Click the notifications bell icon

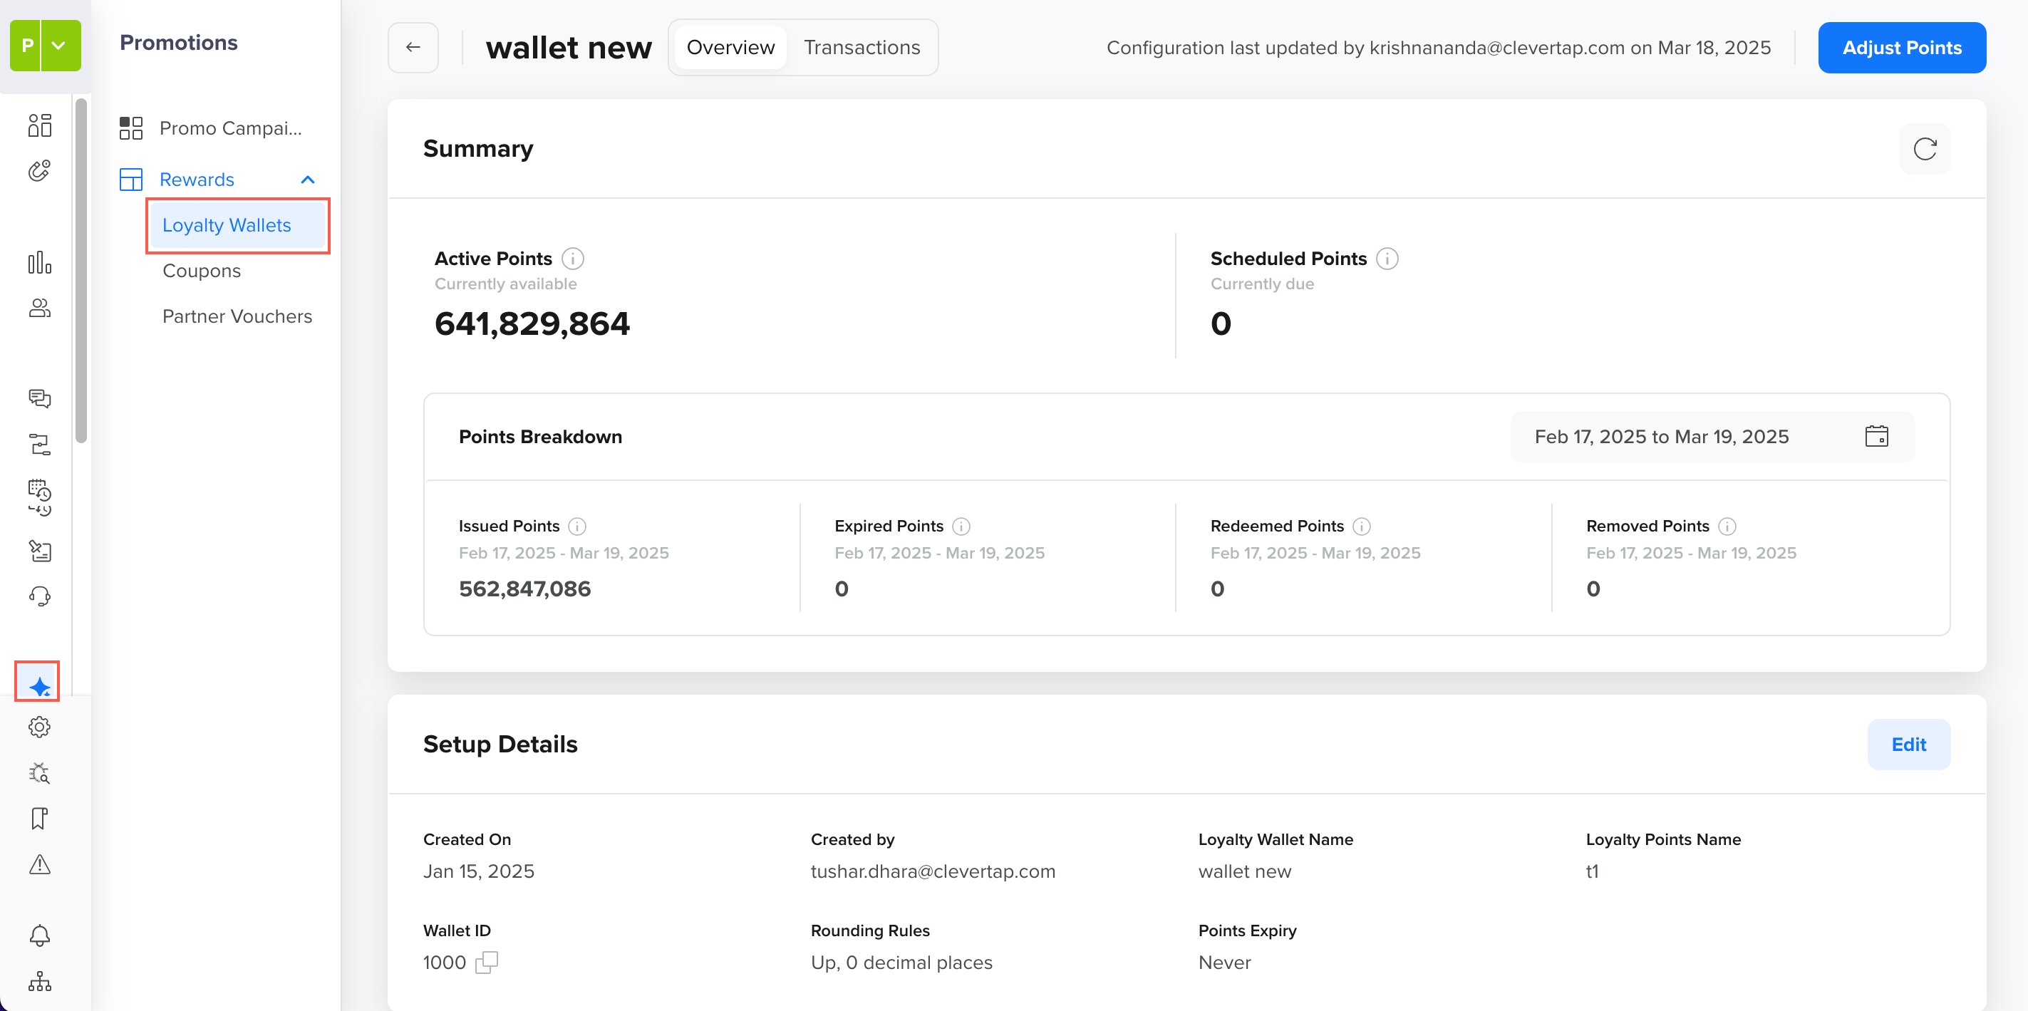pyautogui.click(x=38, y=935)
